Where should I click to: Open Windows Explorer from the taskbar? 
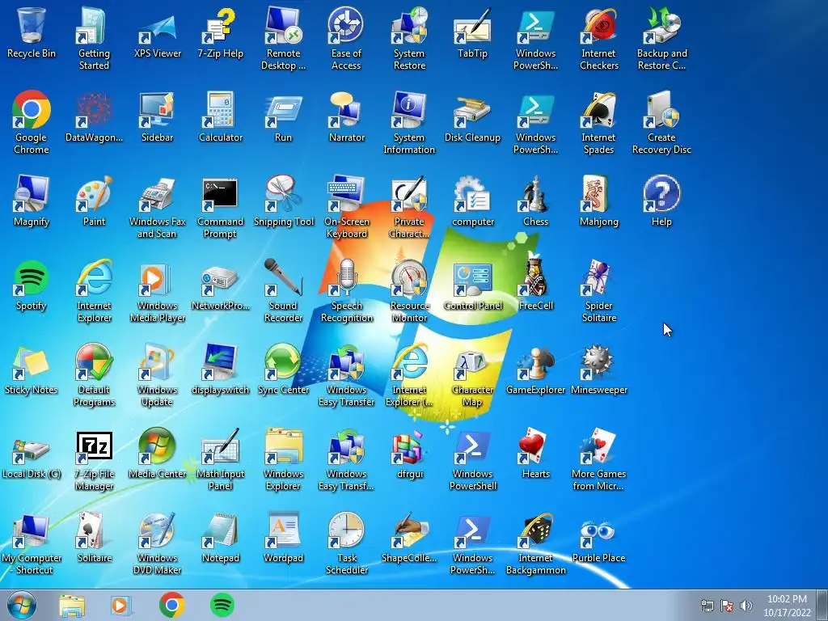tap(72, 605)
